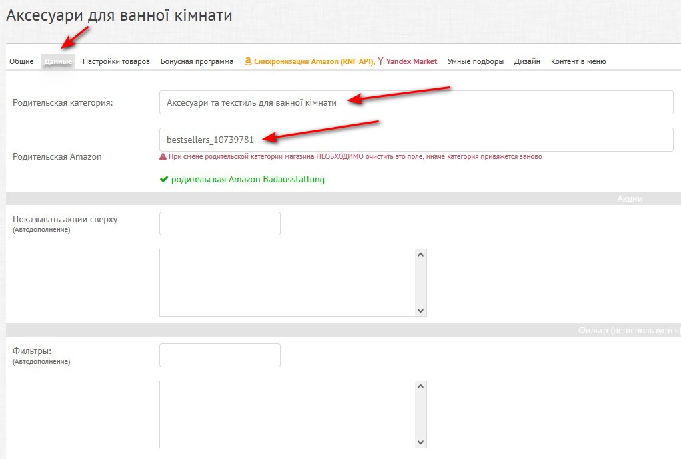Viewport: 681px width, 459px height.
Task: Click the green checkmark beside родительская Amazon Badausstattung
Action: [163, 180]
